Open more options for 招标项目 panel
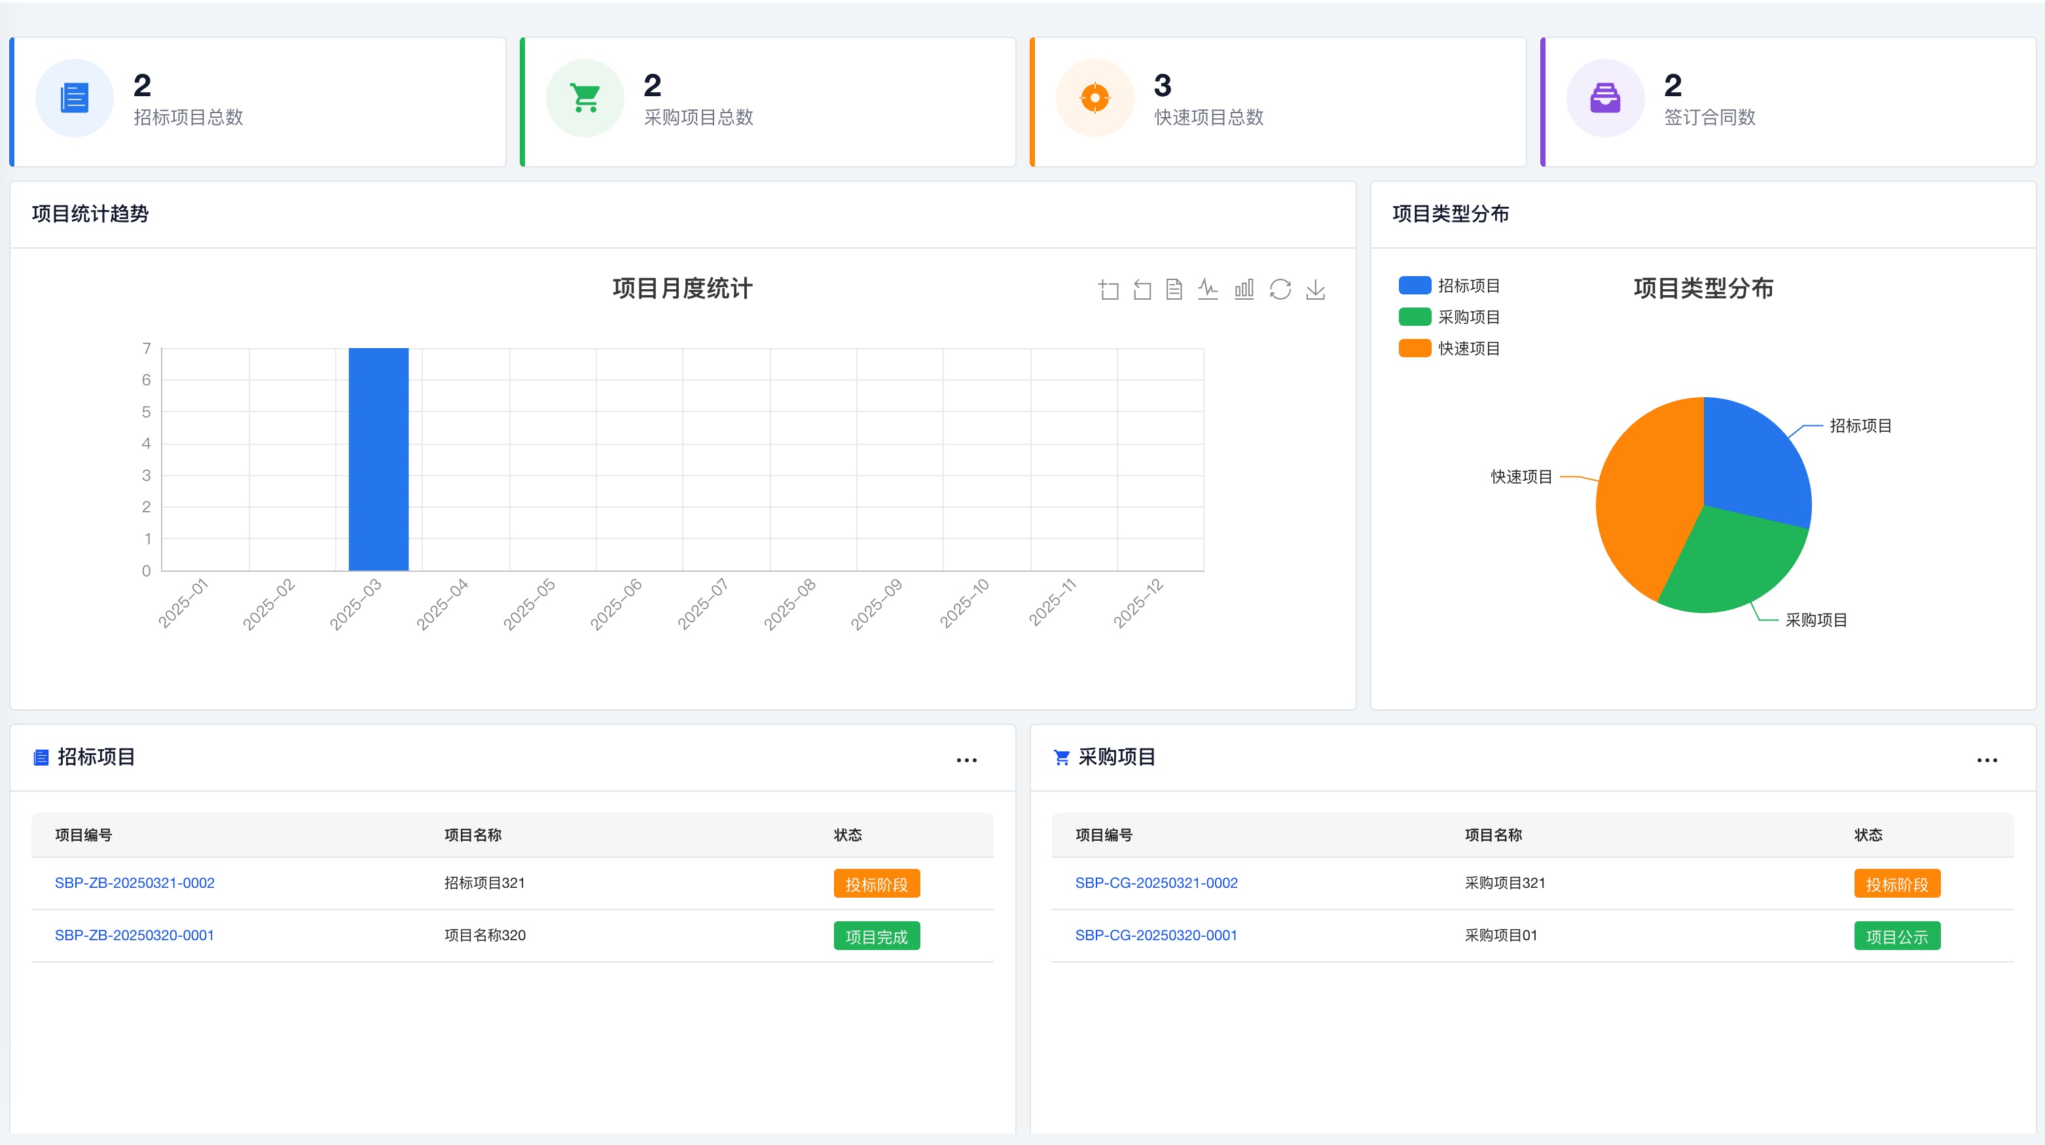Viewport: 2045px width, 1145px height. click(966, 760)
